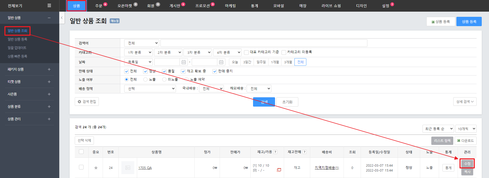Open the end date calendar picker
The height and width of the screenshot is (178, 489).
pos(221,62)
